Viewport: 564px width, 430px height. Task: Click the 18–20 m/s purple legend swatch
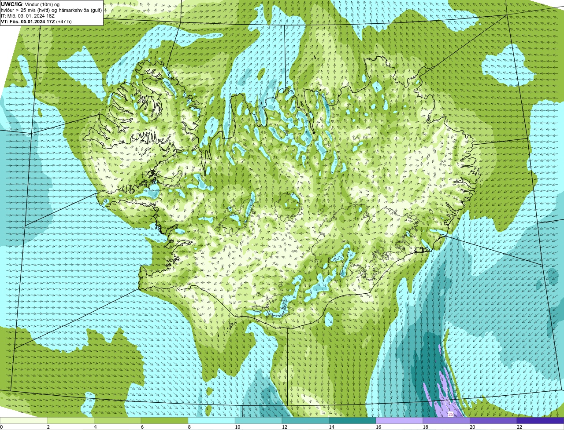coord(446,420)
